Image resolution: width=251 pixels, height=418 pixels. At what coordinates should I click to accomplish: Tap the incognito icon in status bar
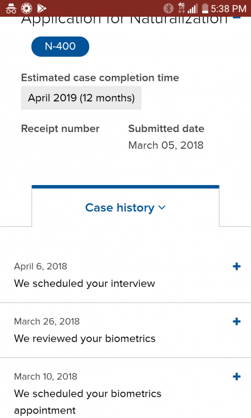11,8
